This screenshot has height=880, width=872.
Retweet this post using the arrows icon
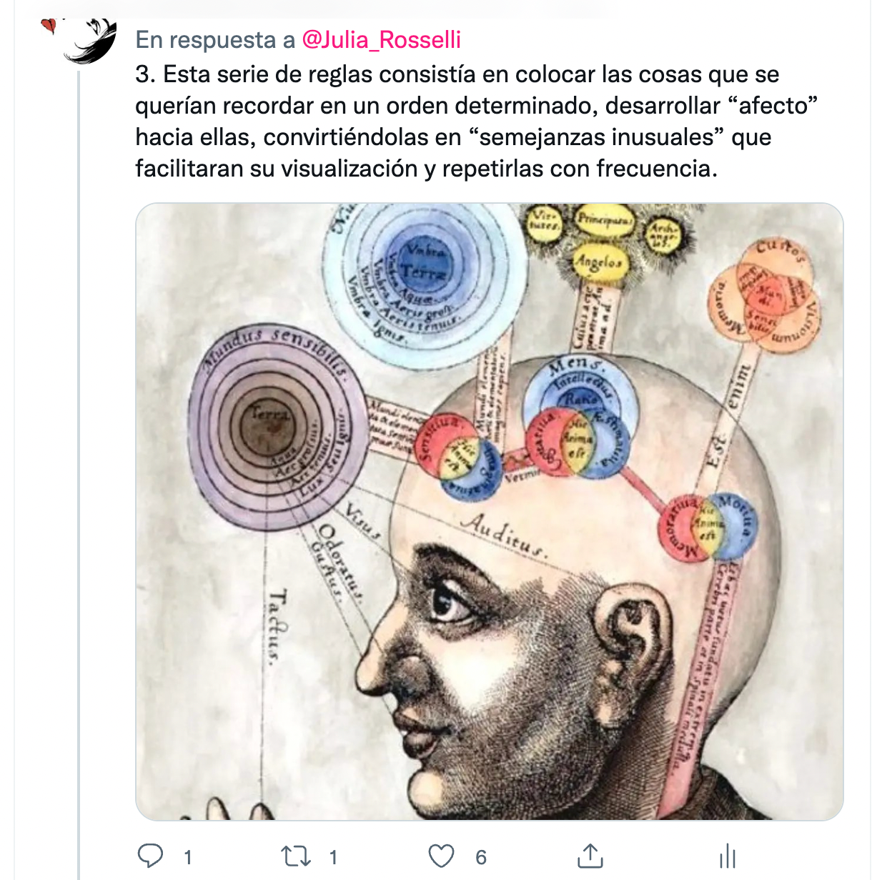[x=296, y=856]
